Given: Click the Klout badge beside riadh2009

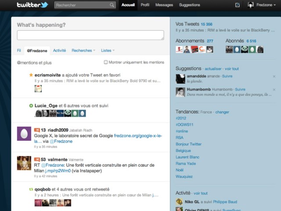Looking at the screenshot, I should click(x=37, y=130).
